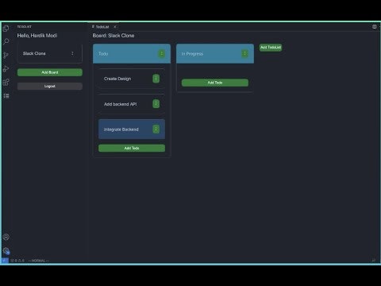This screenshot has height=286, width=381.
Task: Open the Search view in activity bar
Action: [x=6, y=41]
